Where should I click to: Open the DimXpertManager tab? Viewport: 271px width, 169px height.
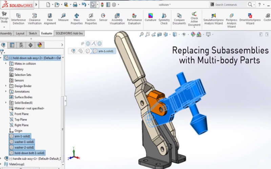tap(30, 45)
